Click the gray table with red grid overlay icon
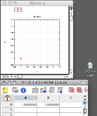The width and height of the screenshot is (97, 116). (72, 90)
